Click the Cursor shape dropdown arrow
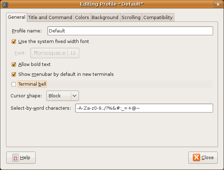 [74, 96]
